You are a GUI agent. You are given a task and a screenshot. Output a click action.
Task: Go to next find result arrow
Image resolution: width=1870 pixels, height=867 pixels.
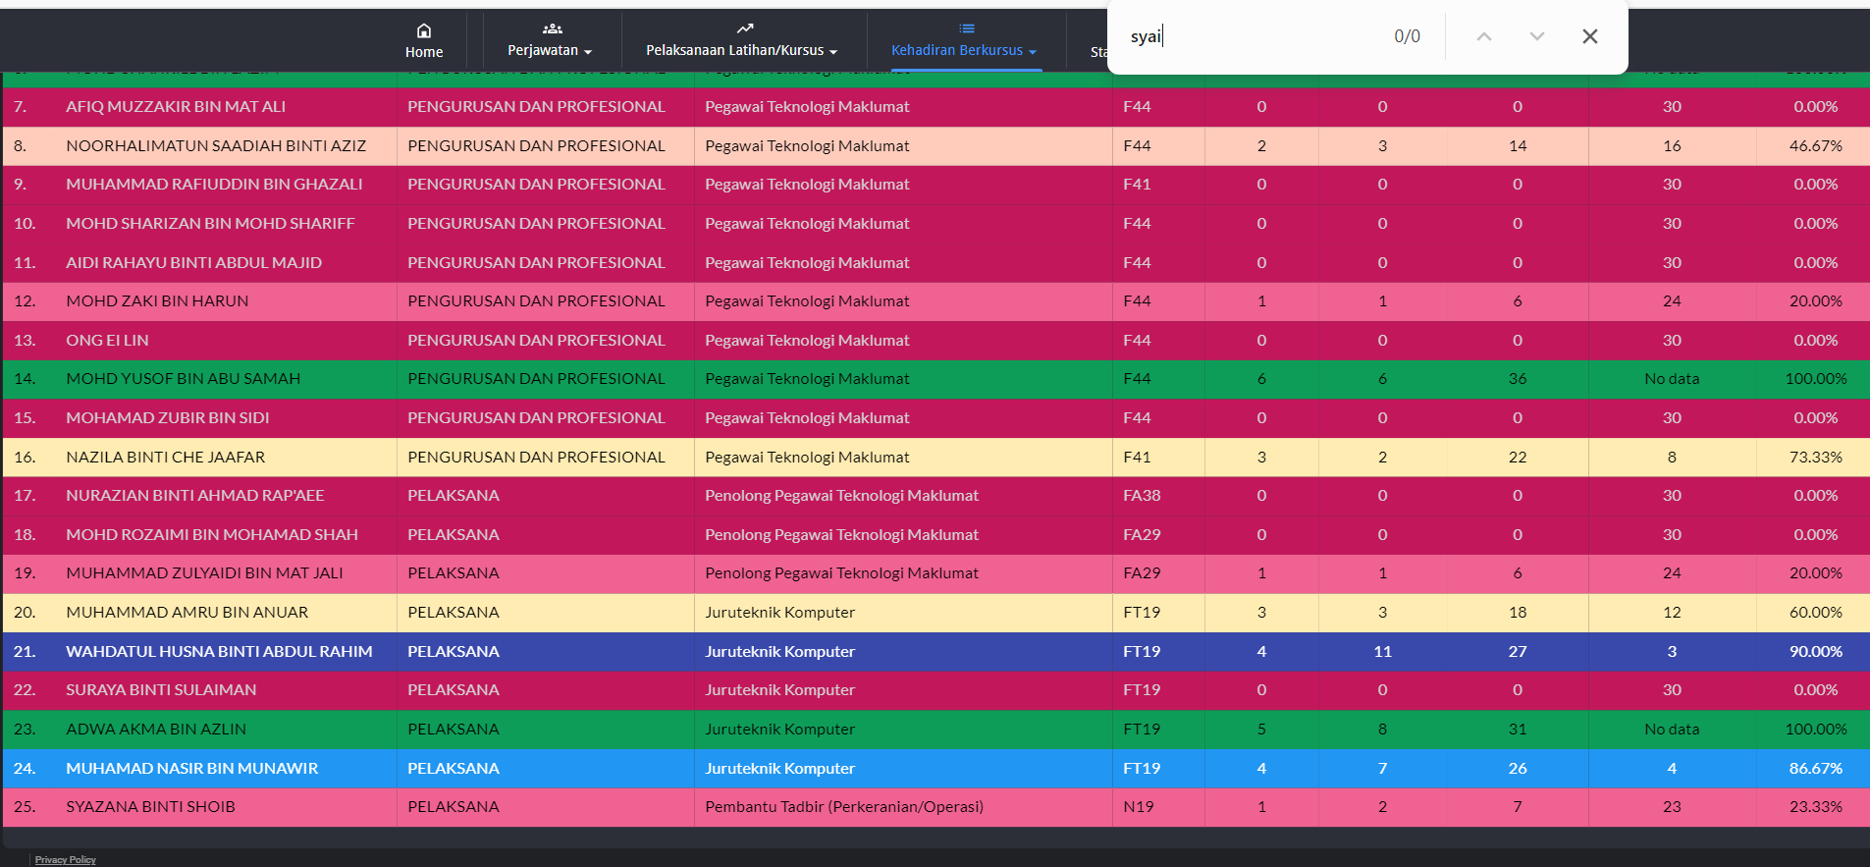pos(1536,36)
